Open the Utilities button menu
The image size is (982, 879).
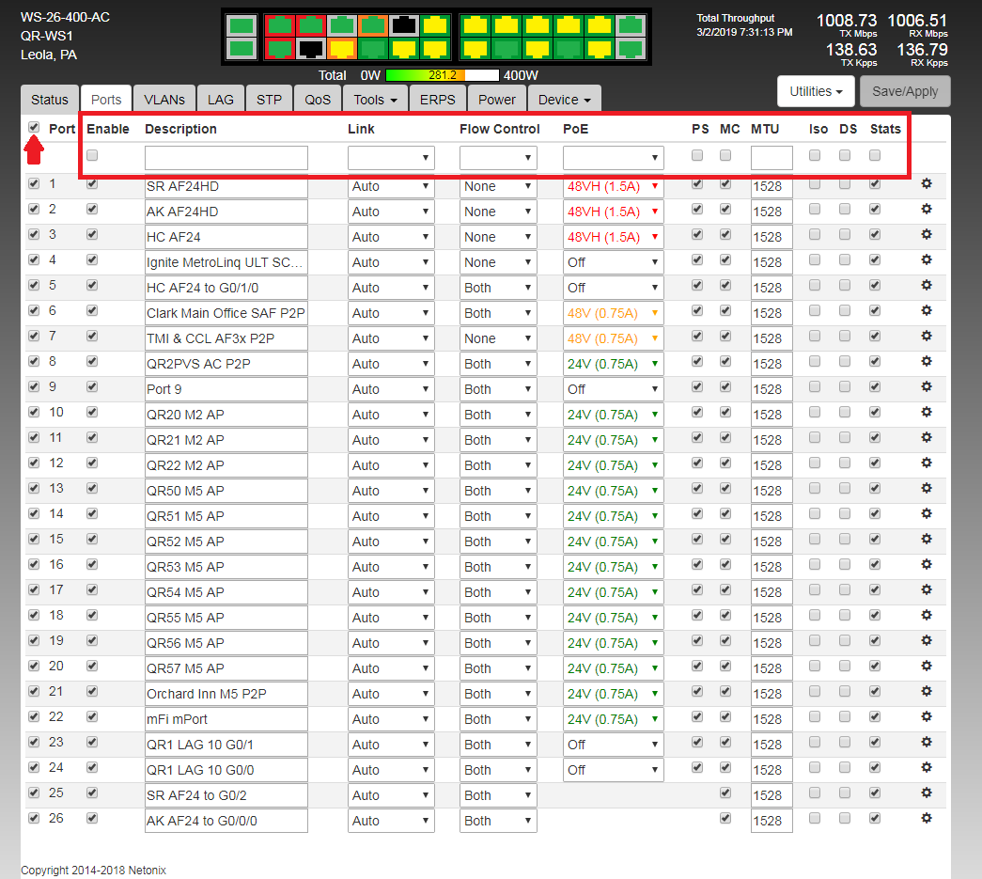[x=815, y=91]
